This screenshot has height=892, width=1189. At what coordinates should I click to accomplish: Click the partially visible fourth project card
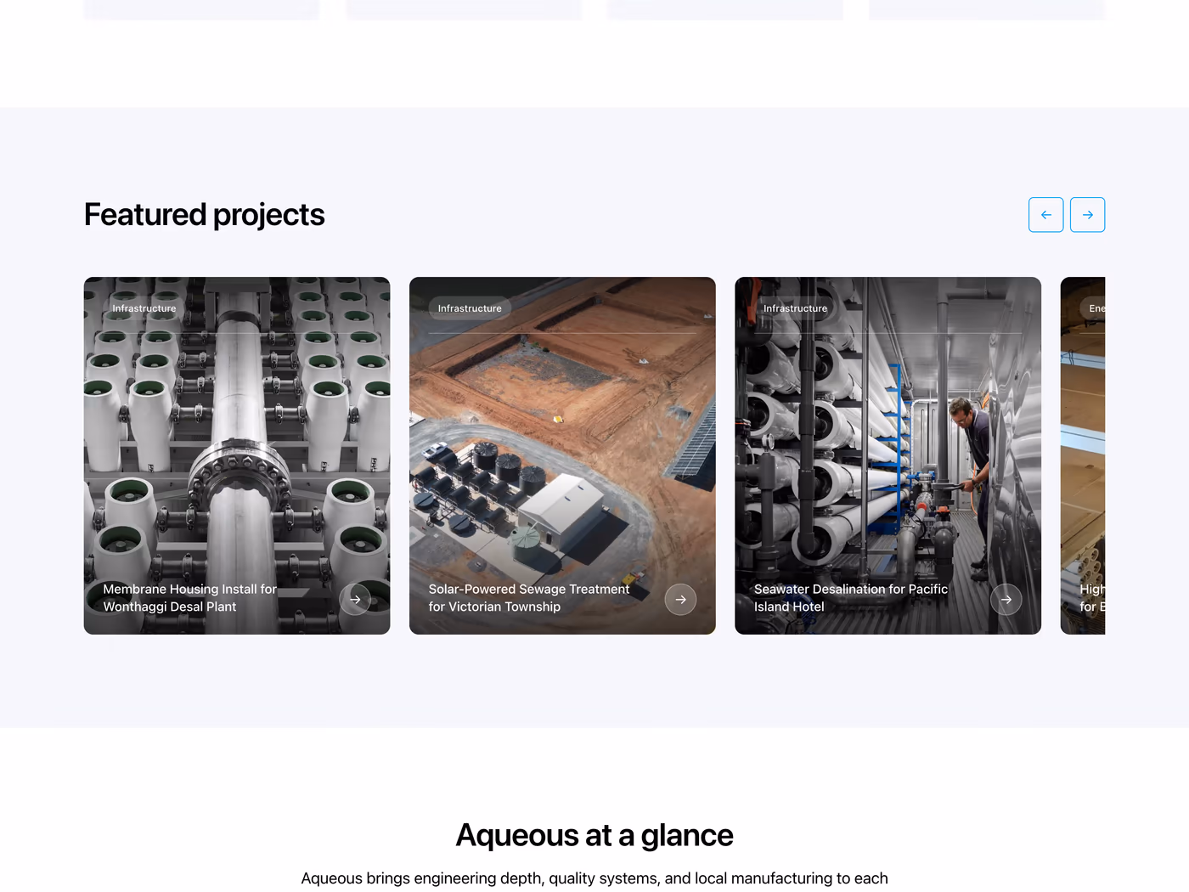click(1083, 455)
